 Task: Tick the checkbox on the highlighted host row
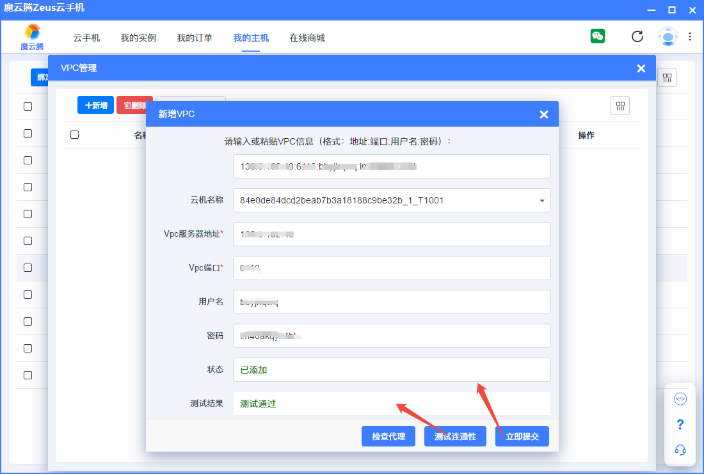[28, 268]
